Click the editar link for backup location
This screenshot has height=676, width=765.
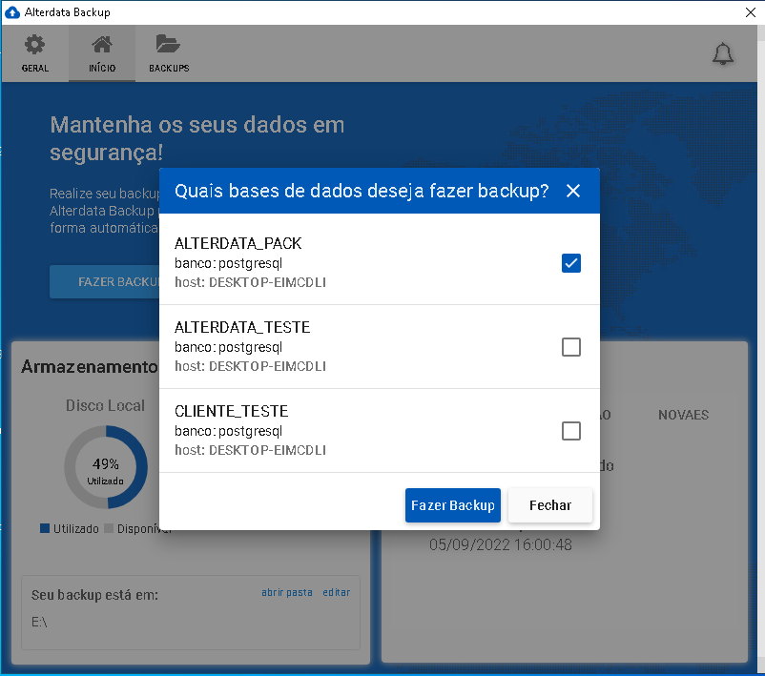pos(336,592)
